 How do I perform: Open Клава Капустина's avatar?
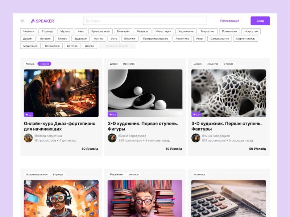(28, 138)
